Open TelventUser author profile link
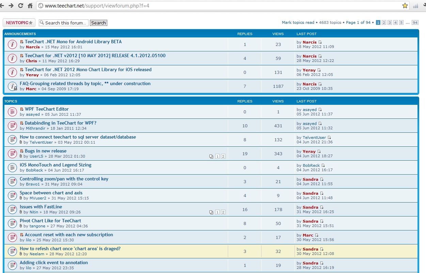 pos(41,142)
